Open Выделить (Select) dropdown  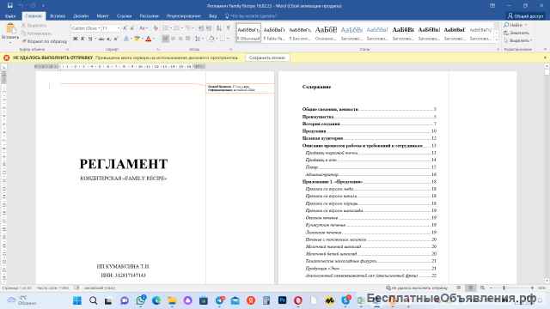point(518,40)
